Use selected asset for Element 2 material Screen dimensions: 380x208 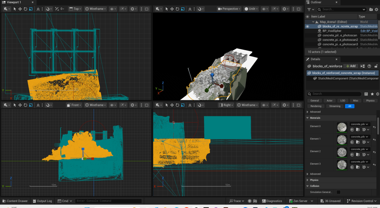coord(352,155)
